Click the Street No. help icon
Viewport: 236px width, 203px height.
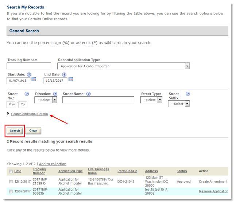tap(27, 94)
